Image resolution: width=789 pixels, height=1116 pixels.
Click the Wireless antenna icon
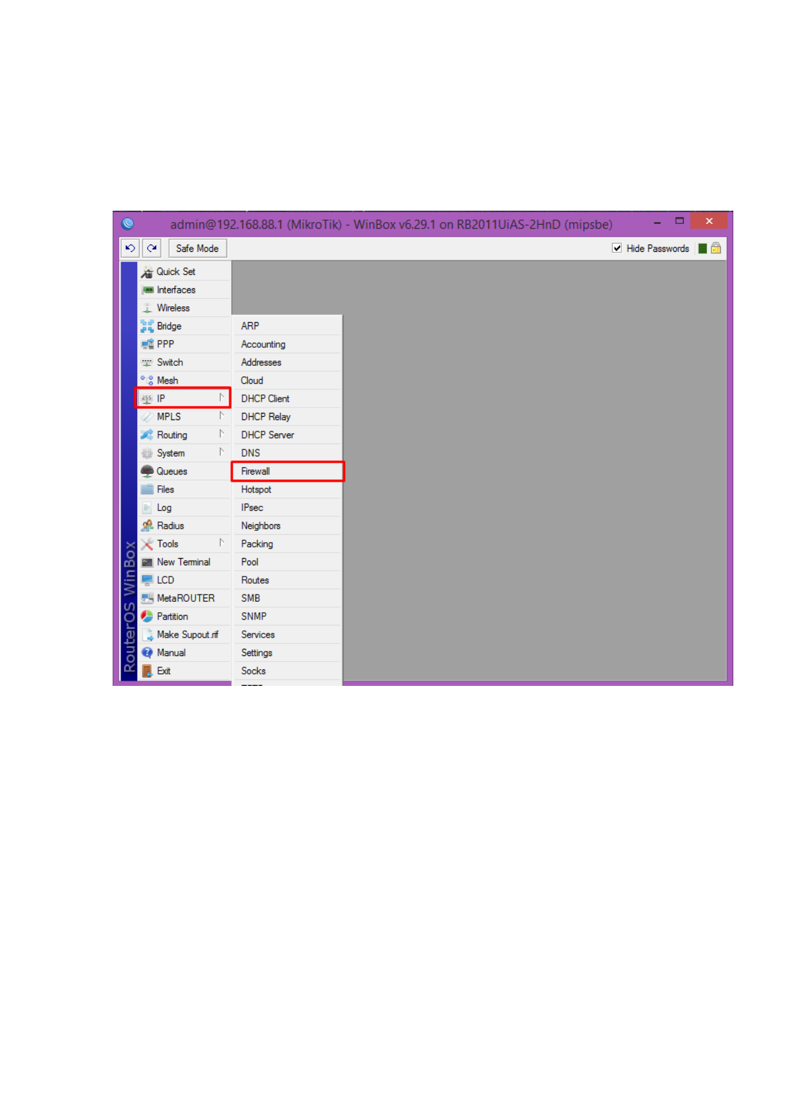tap(147, 308)
